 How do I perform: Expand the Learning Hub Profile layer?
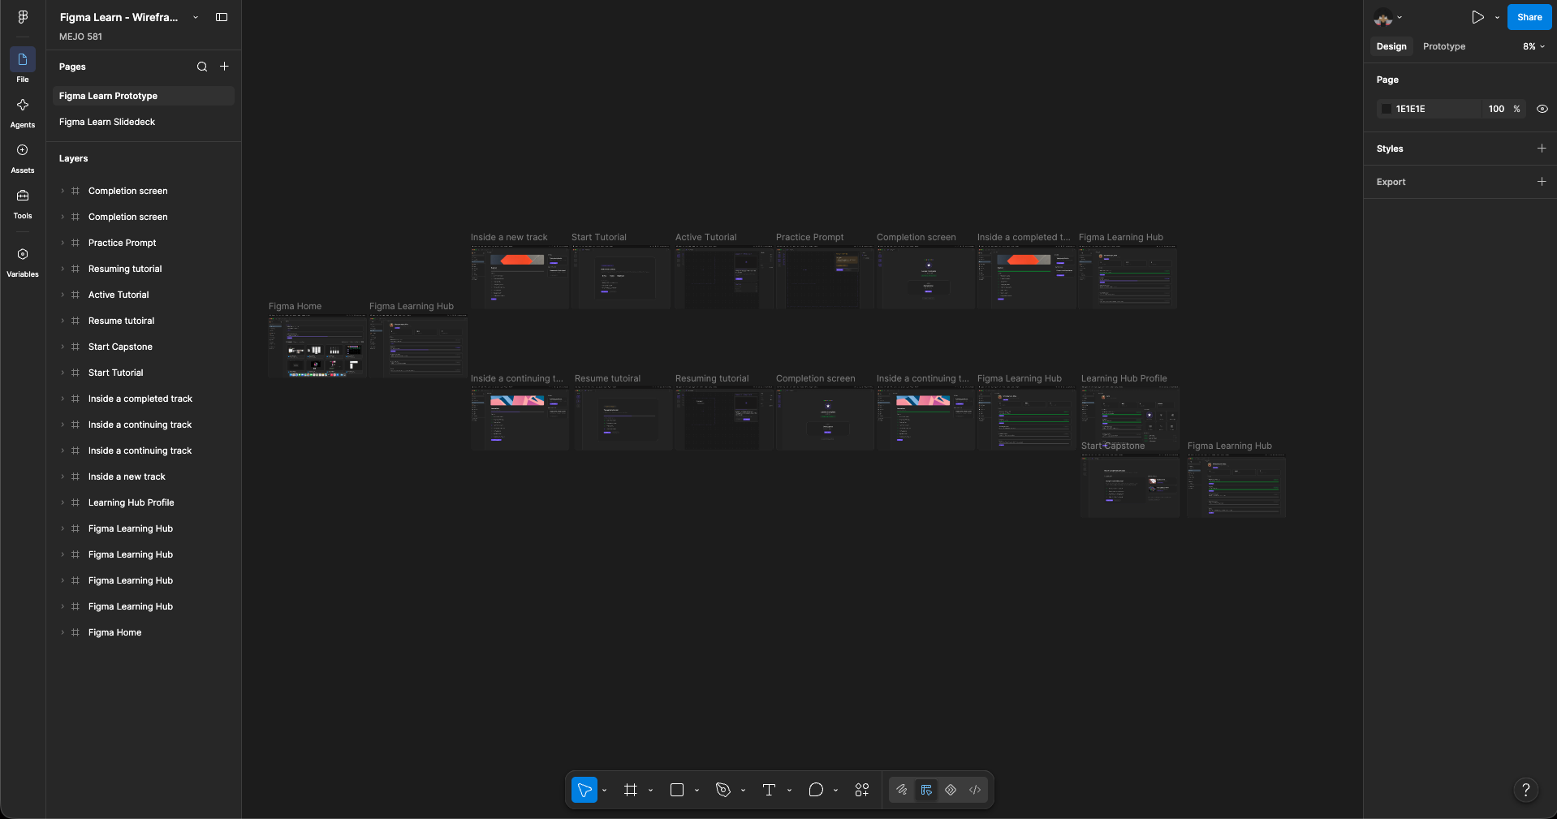(x=63, y=502)
